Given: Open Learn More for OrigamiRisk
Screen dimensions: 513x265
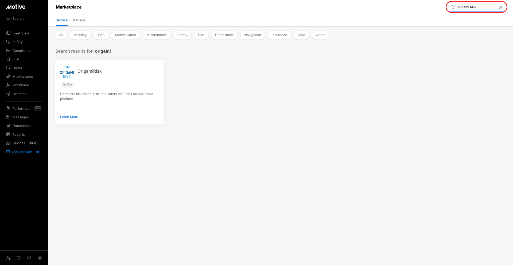Looking at the screenshot, I should (x=69, y=117).
